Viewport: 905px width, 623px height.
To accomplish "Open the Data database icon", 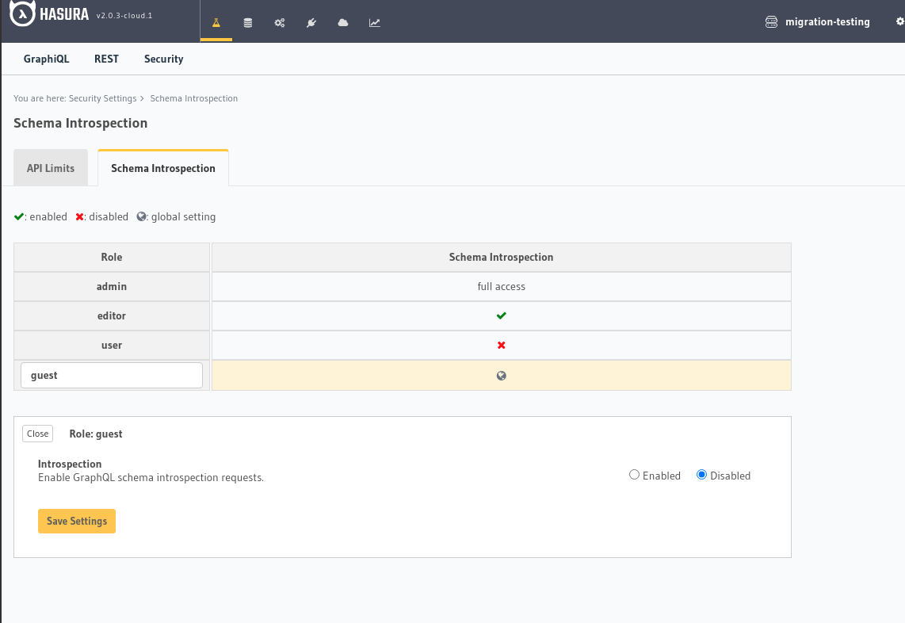I will click(248, 23).
